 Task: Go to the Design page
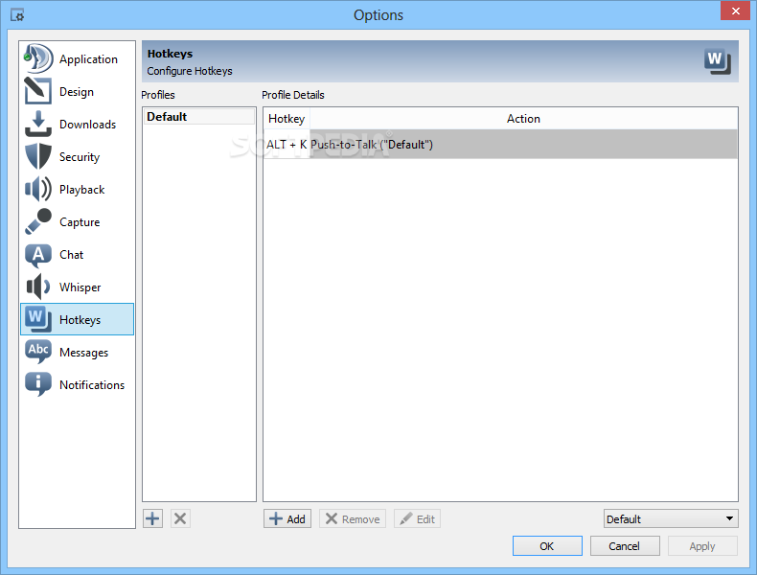pyautogui.click(x=77, y=92)
